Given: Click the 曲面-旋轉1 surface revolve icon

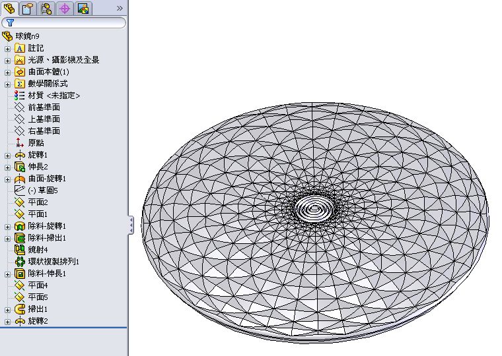Looking at the screenshot, I should pyautogui.click(x=20, y=179).
